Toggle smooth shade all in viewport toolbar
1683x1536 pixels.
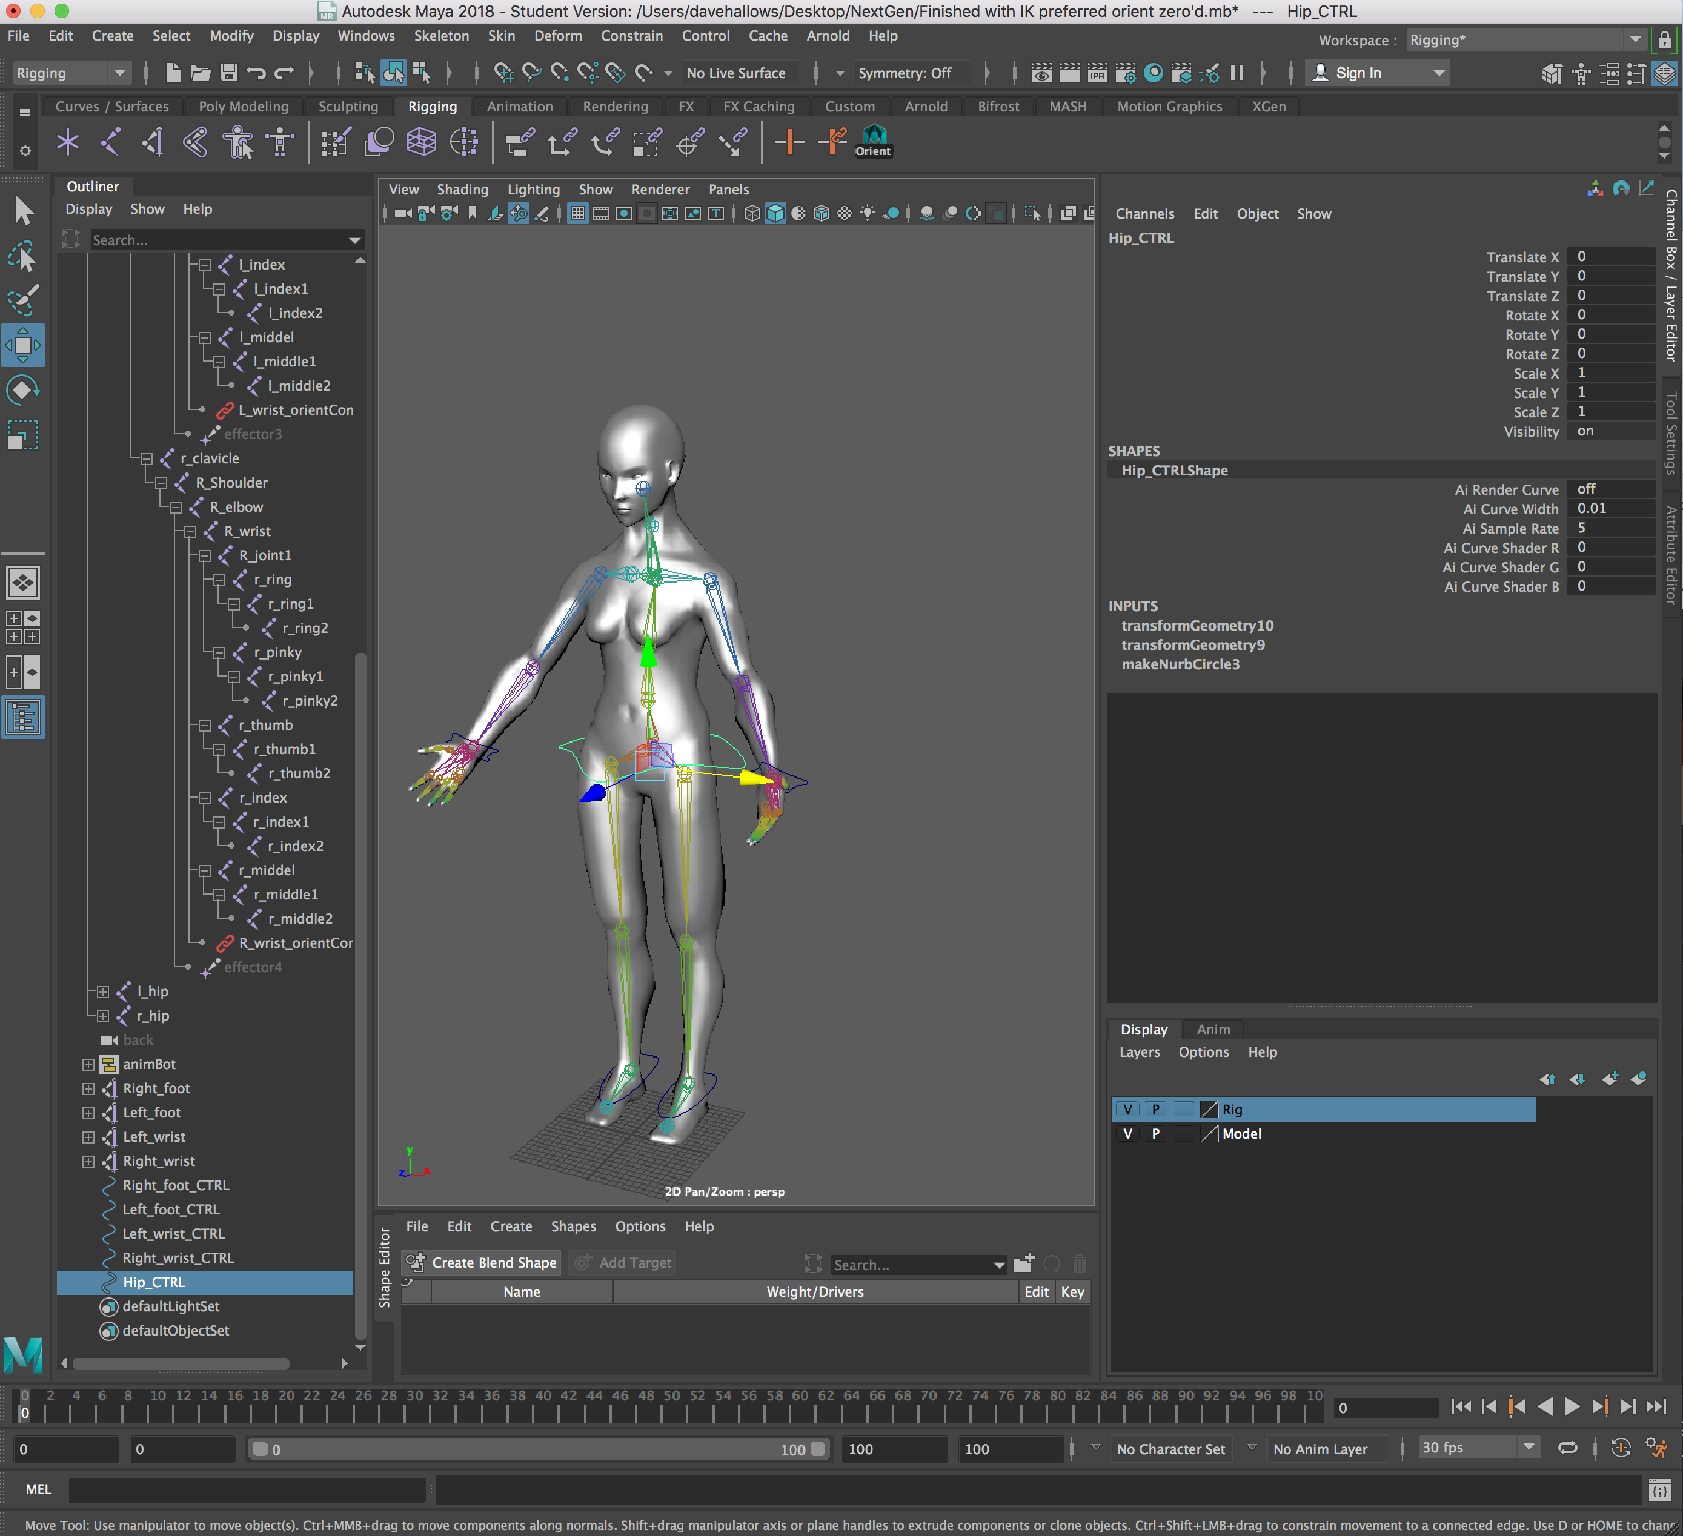coord(775,214)
